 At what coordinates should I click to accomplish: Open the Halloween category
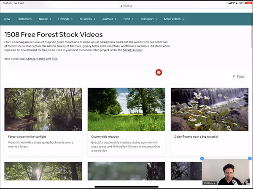(24, 19)
